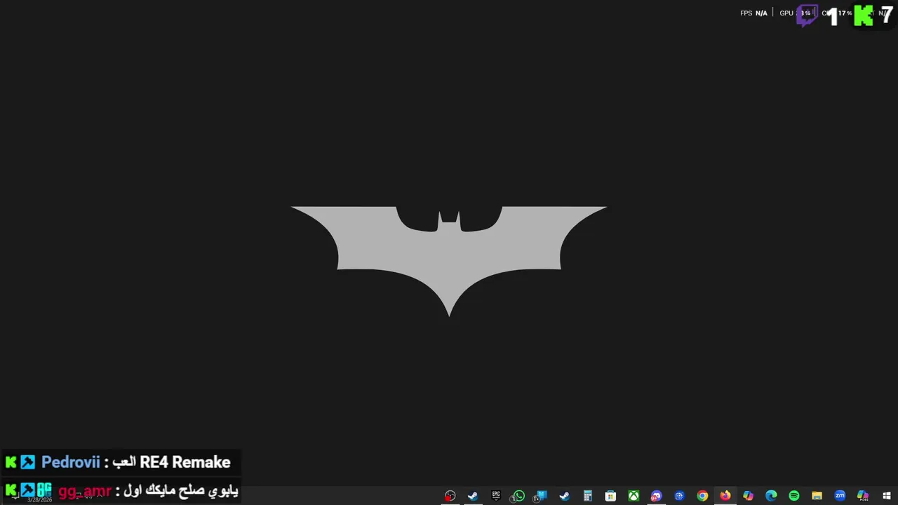Open the Xbox app icon
The width and height of the screenshot is (898, 505).
(x=634, y=496)
